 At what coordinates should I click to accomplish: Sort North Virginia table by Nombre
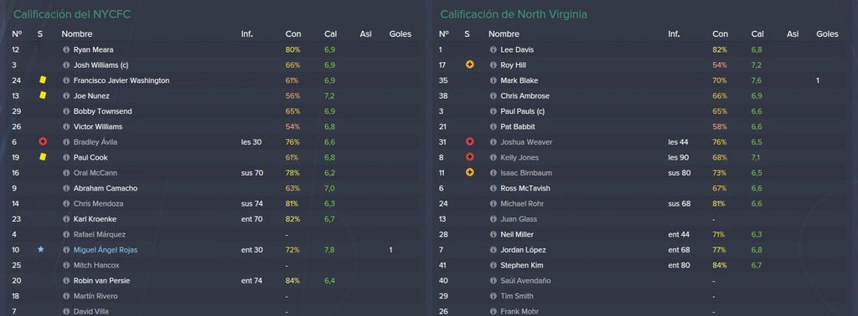(504, 33)
